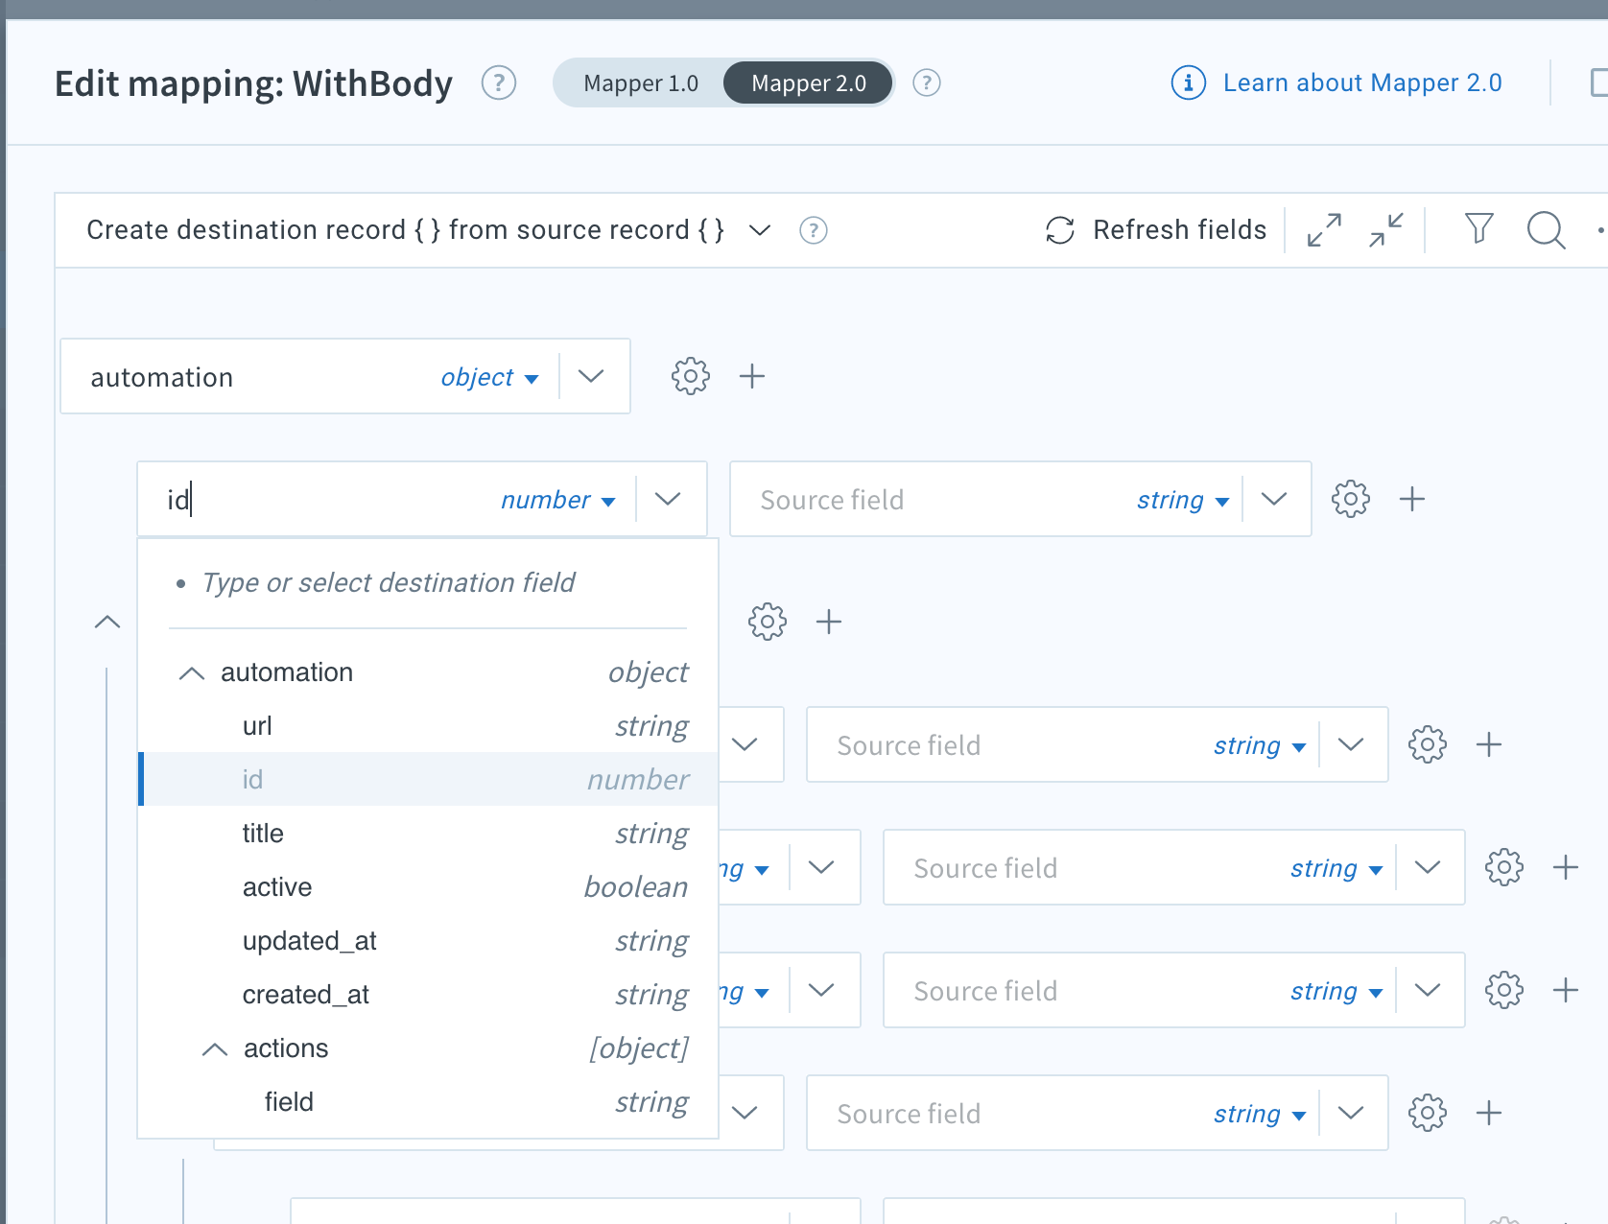Change id data type number dropdown
1608x1224 pixels.
tap(557, 500)
